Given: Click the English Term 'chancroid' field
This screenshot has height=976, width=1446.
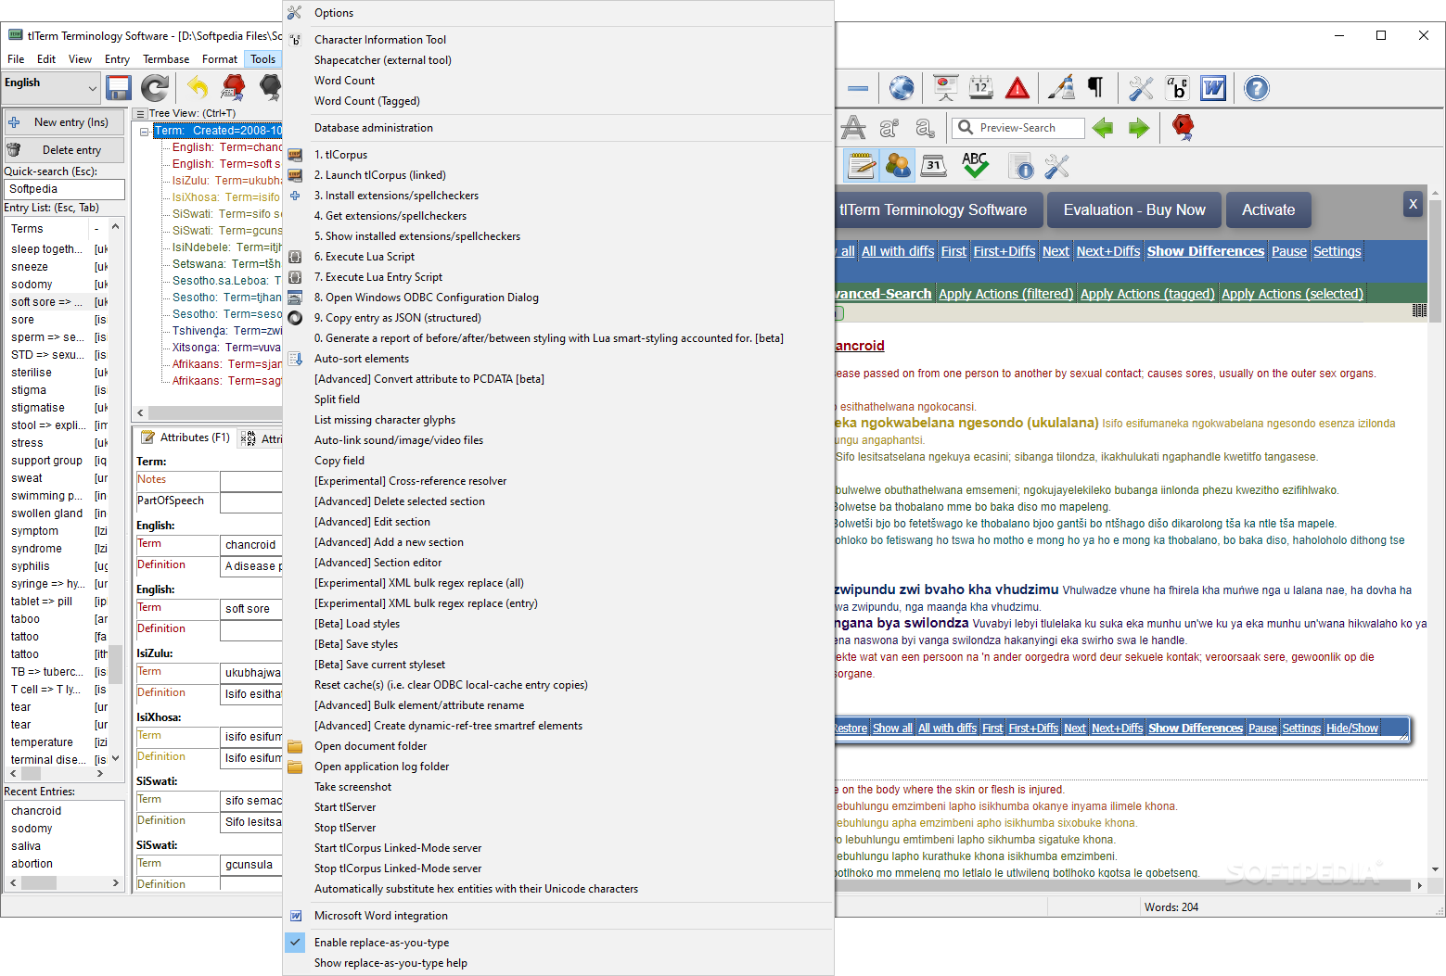Looking at the screenshot, I should click(x=251, y=545).
